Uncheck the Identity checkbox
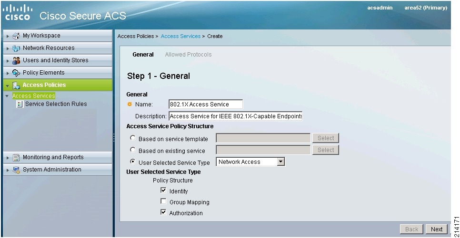The width and height of the screenshot is (460, 238). click(x=163, y=190)
